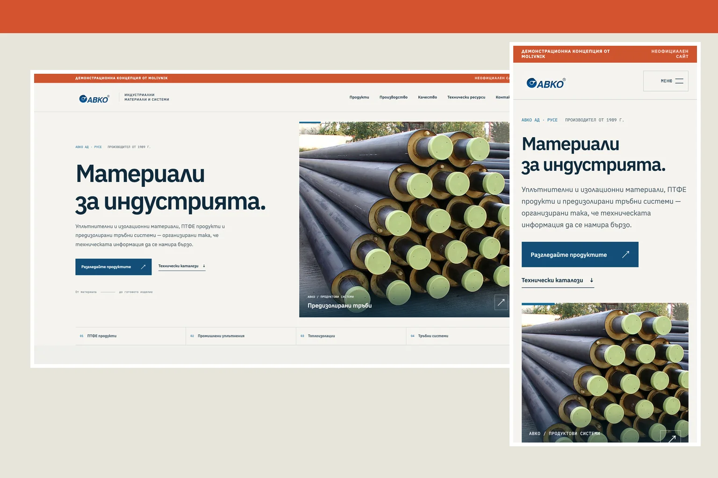
Task: Click mobile button Разгледайте продуктите
Action: pos(580,254)
